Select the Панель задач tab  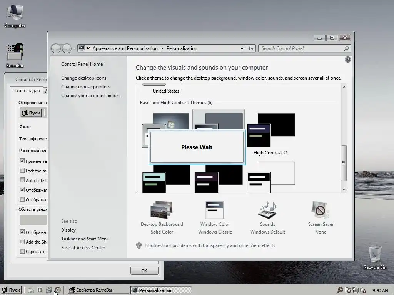coord(26,91)
